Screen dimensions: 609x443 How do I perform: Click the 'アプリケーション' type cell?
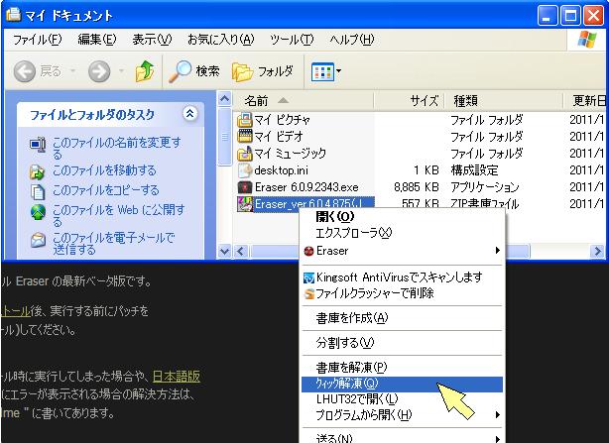pyautogui.click(x=485, y=187)
